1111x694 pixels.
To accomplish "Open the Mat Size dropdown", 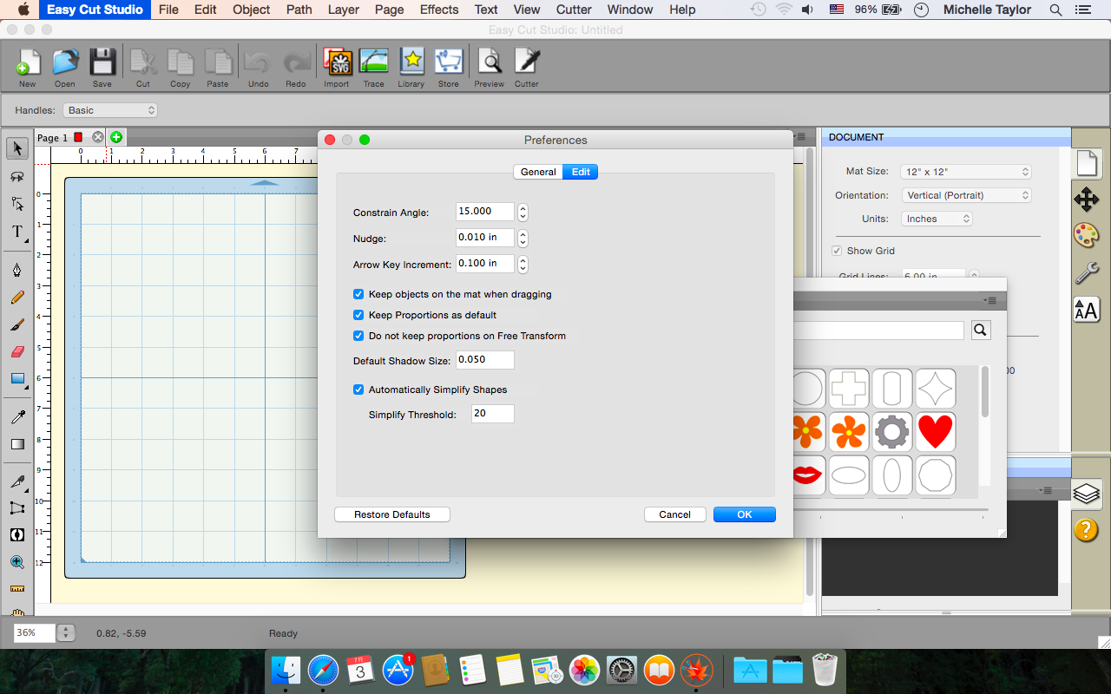I will coord(965,171).
